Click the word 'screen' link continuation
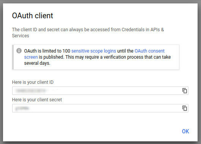Image resolution: width=201 pixels, height=144 pixels. point(31,57)
